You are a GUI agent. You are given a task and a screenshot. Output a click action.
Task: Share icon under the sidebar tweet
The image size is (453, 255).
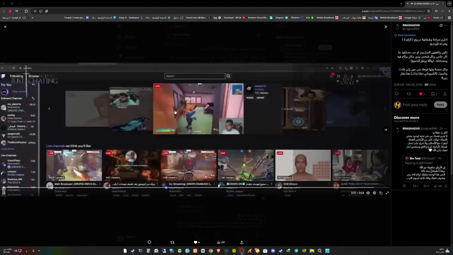click(x=445, y=94)
